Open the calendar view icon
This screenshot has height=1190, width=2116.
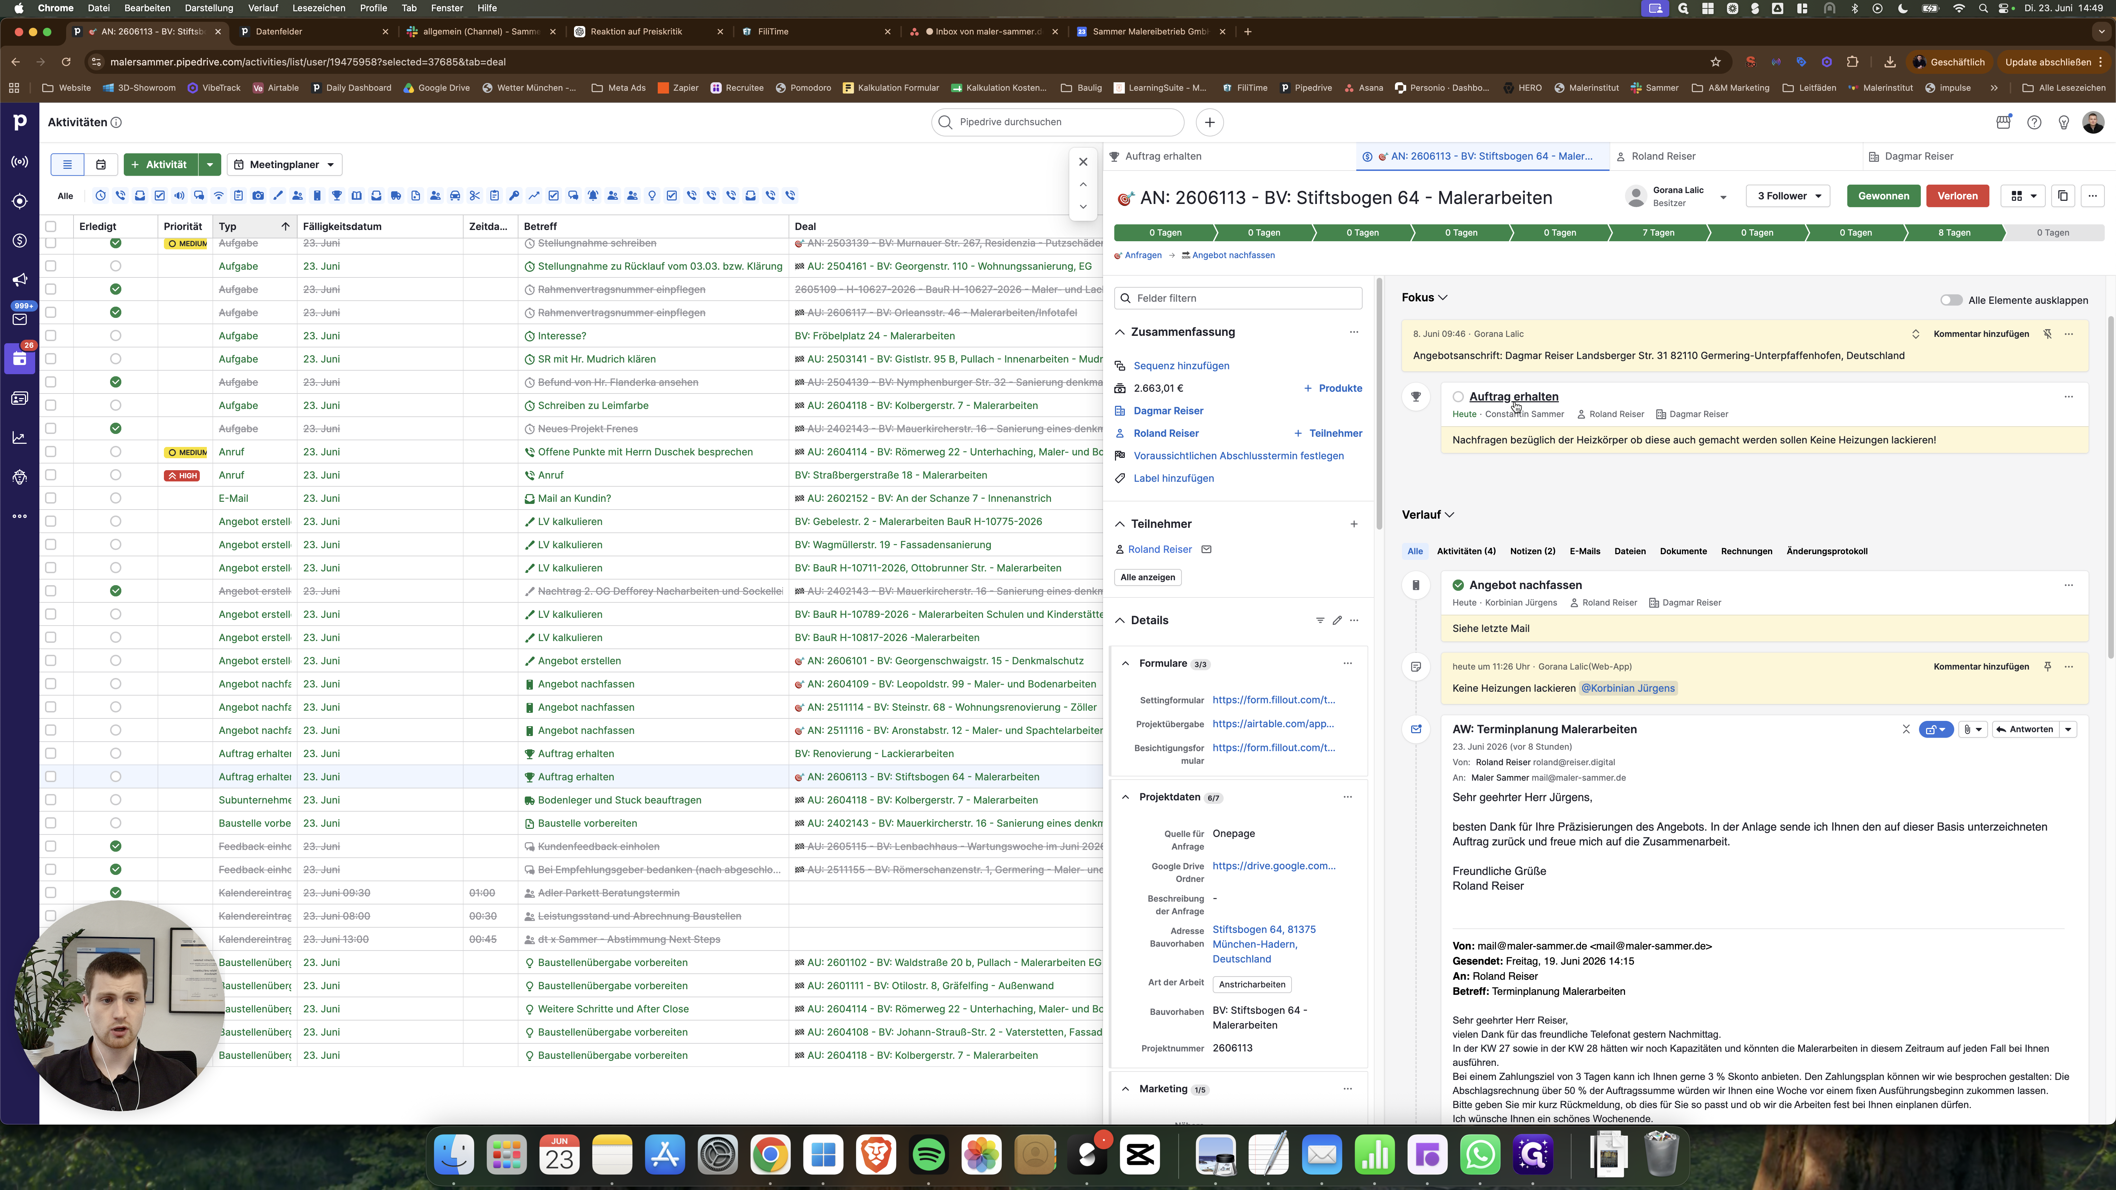pos(101,164)
